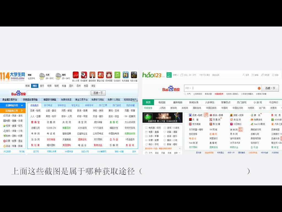Open the 电视直播 TV icon
The height and width of the screenshot is (212, 282).
126,75
